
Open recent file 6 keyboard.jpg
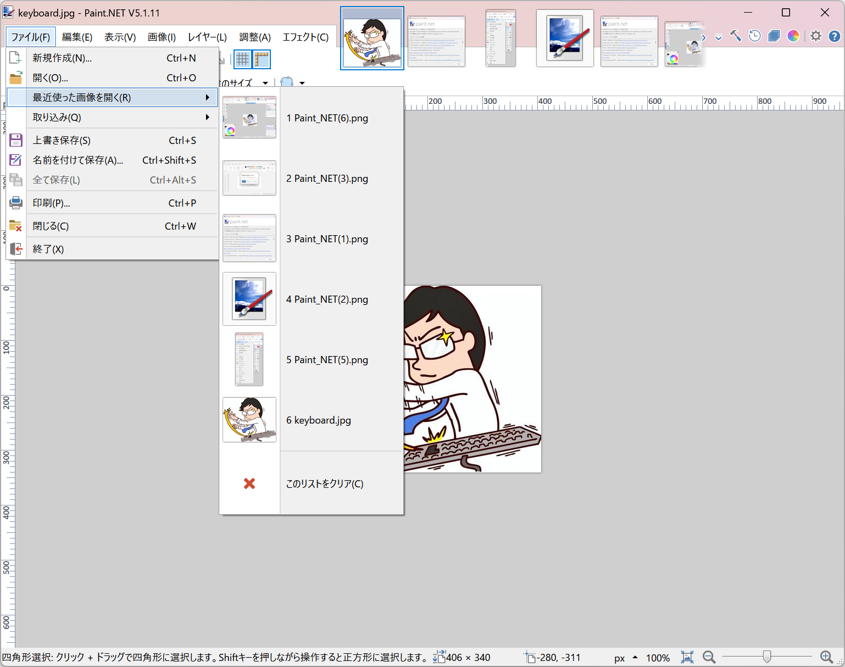click(312, 420)
